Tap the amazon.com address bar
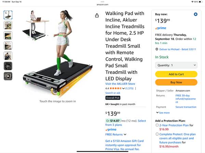205x153 pixels. click(102, 4)
